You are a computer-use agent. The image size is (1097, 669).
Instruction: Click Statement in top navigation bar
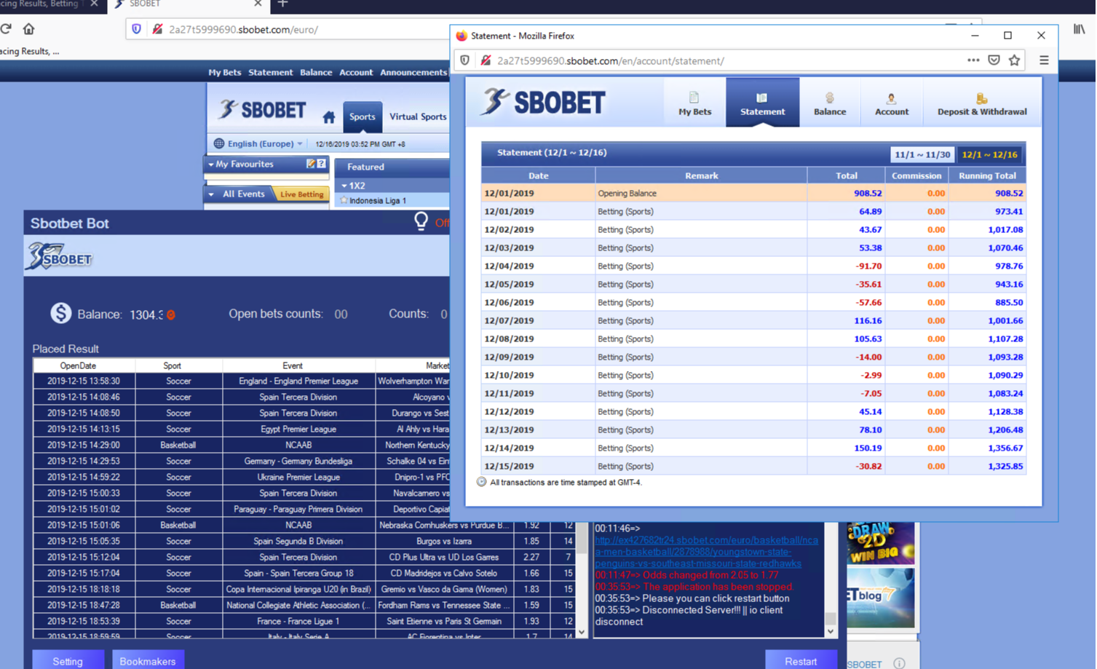click(270, 72)
